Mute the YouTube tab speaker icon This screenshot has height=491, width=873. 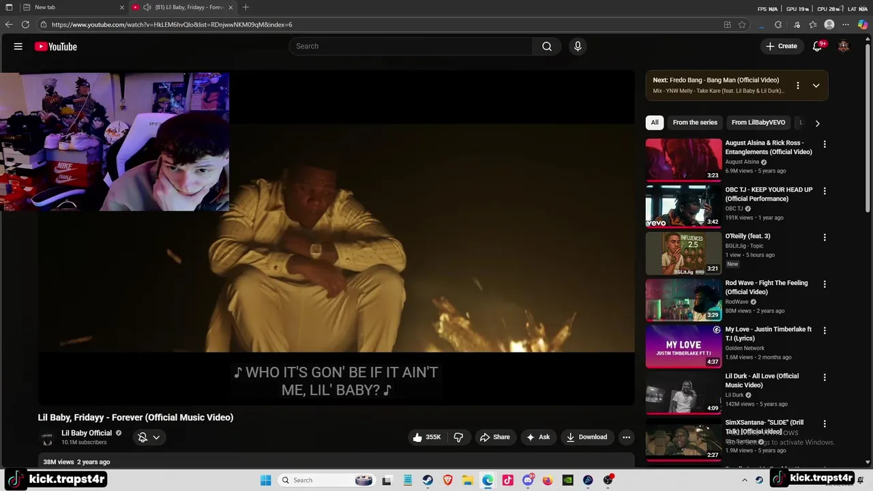click(147, 8)
